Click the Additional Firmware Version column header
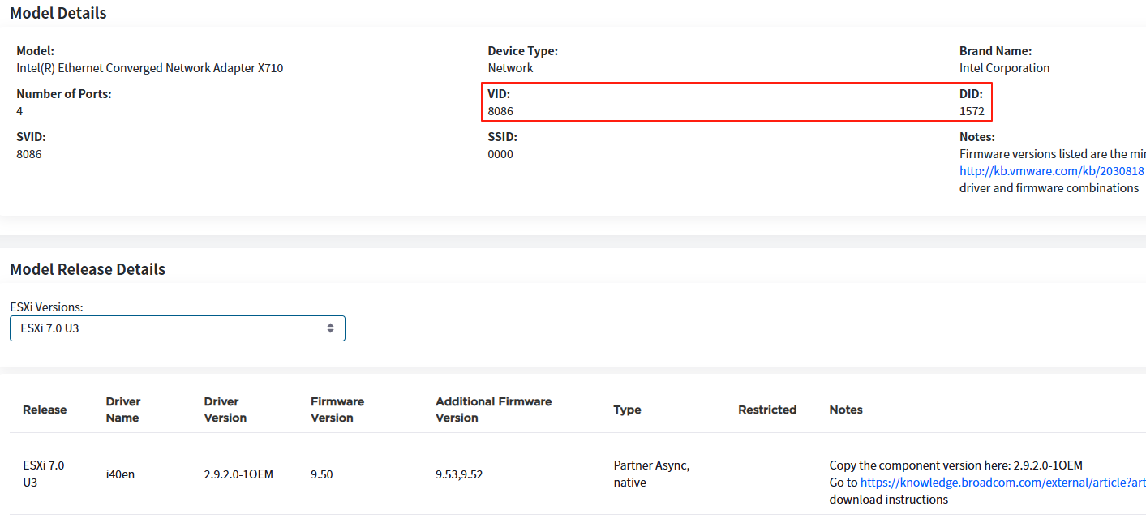This screenshot has height=519, width=1146. coord(493,410)
